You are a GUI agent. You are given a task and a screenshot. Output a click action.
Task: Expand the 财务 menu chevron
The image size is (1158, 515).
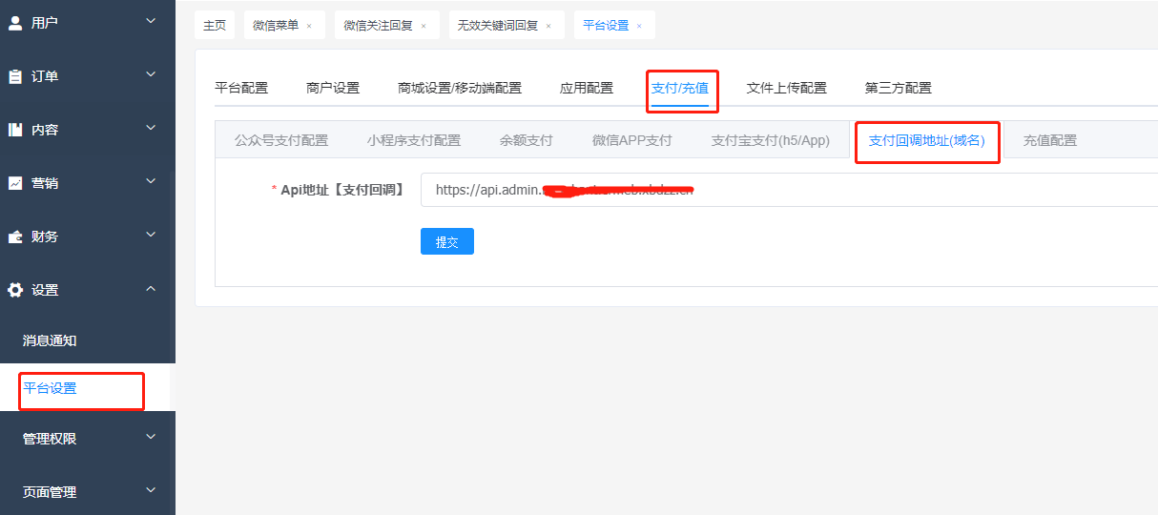(151, 234)
